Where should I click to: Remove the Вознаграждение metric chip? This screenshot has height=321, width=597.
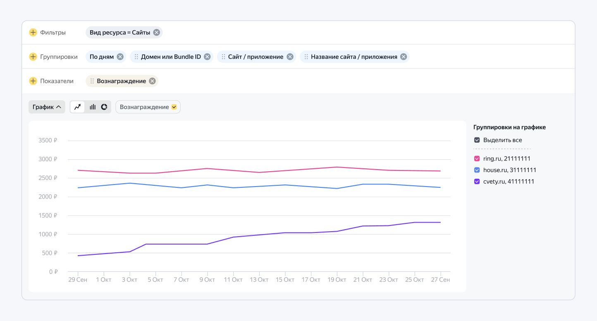coord(152,81)
